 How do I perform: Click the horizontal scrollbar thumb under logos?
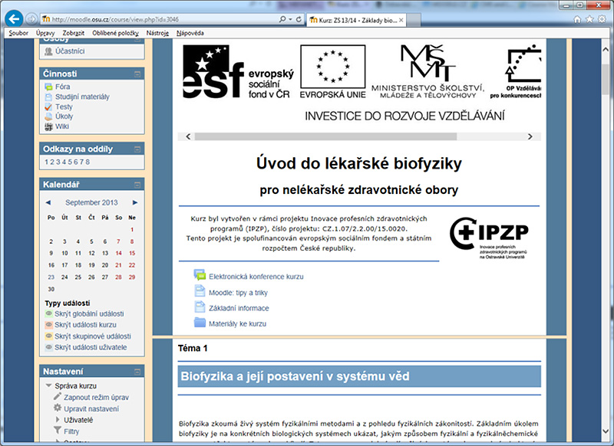pos(325,136)
